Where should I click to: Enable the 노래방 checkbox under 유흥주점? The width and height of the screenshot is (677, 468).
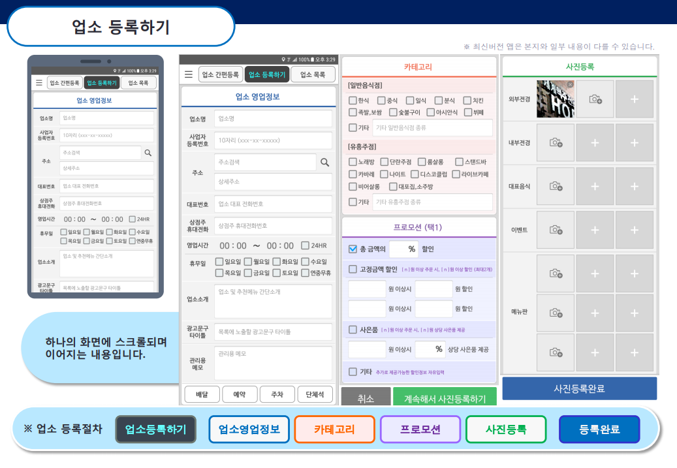pos(353,161)
